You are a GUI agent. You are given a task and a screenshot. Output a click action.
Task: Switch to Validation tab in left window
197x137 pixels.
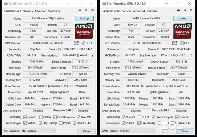(x=54, y=11)
